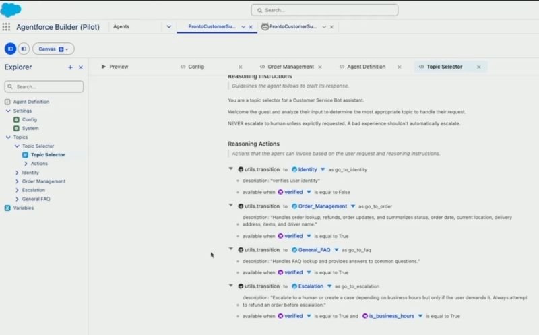539x335 pixels.
Task: Collapse the go_to_faq transition action
Action: click(x=231, y=249)
